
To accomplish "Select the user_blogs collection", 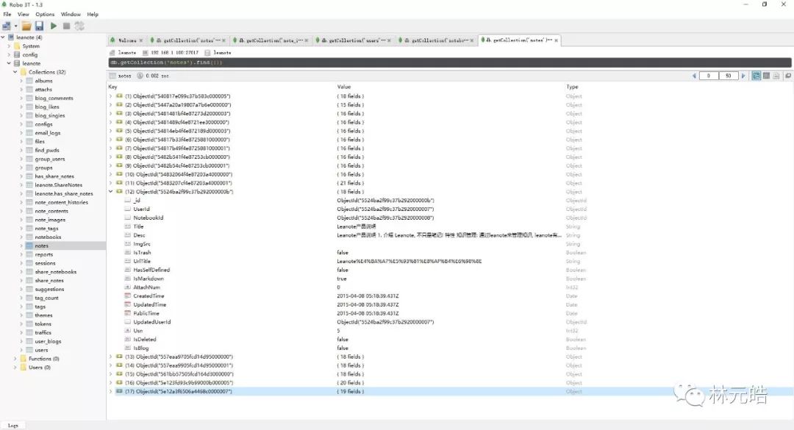I will (48, 341).
